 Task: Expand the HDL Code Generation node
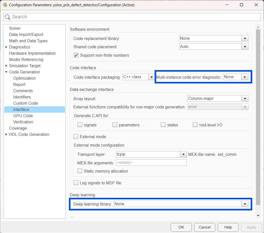tap(6, 134)
